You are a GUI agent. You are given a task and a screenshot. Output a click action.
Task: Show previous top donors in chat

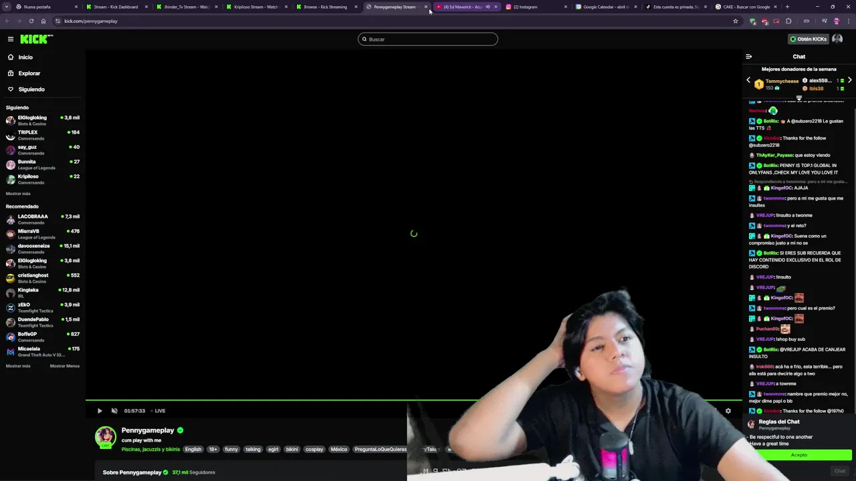pyautogui.click(x=748, y=80)
